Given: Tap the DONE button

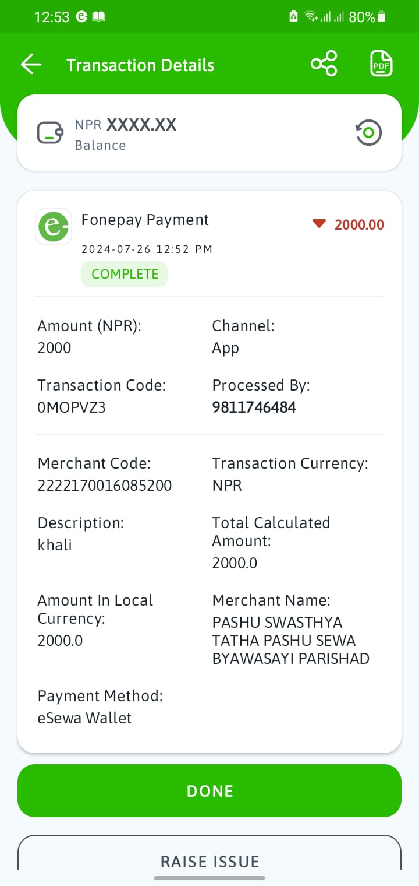Looking at the screenshot, I should click(210, 790).
